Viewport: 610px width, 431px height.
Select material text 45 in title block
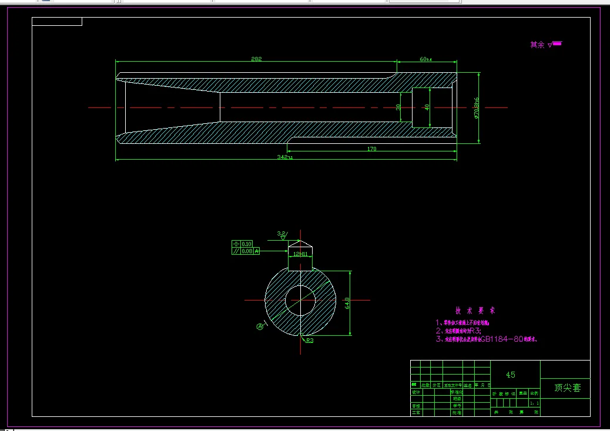pyautogui.click(x=511, y=375)
